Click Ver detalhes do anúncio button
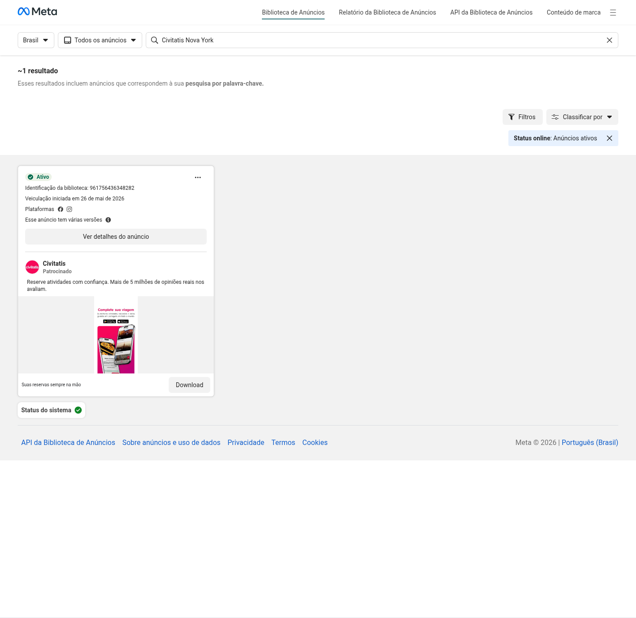The height and width of the screenshot is (618, 636). coord(116,237)
